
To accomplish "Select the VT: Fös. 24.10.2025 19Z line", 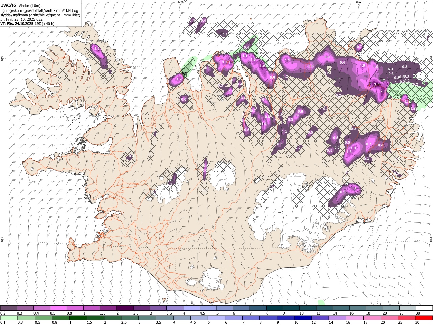I will point(27,24).
